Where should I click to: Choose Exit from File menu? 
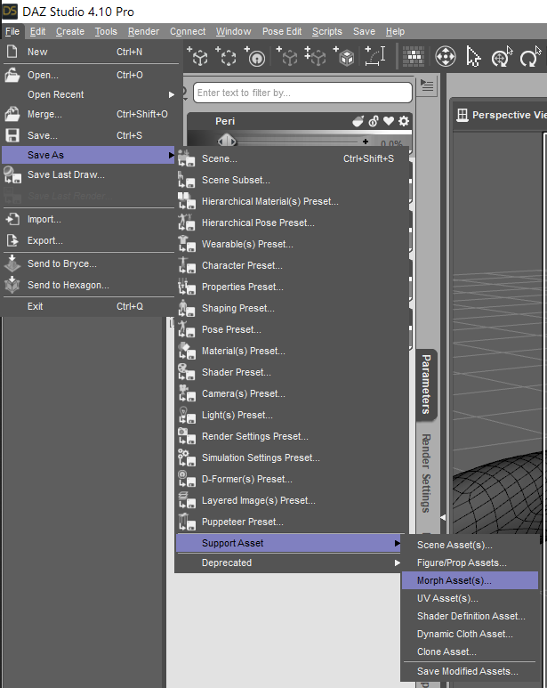pos(89,306)
